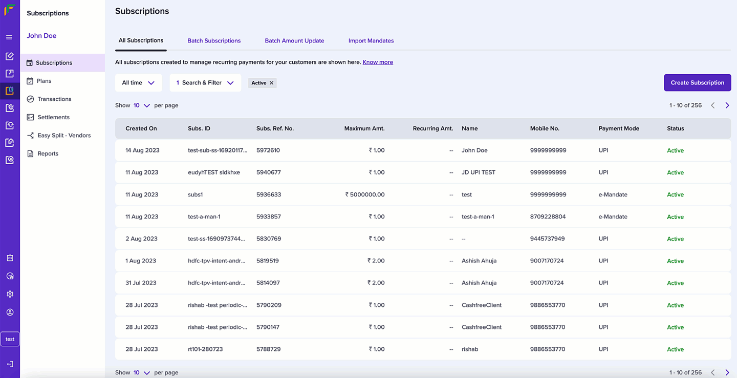Expand the Search & Filter dropdown
Viewport: 737px width, 378px height.
(205, 83)
